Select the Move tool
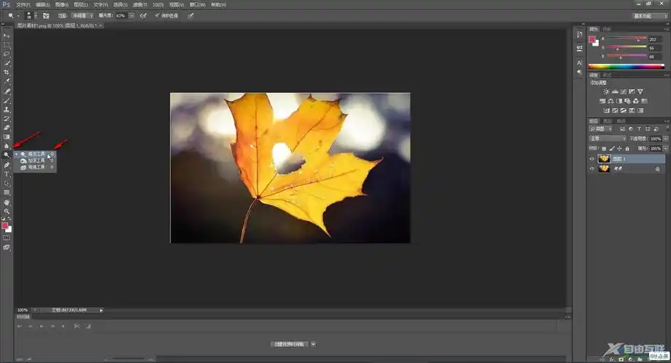The image size is (671, 363). coord(7,36)
